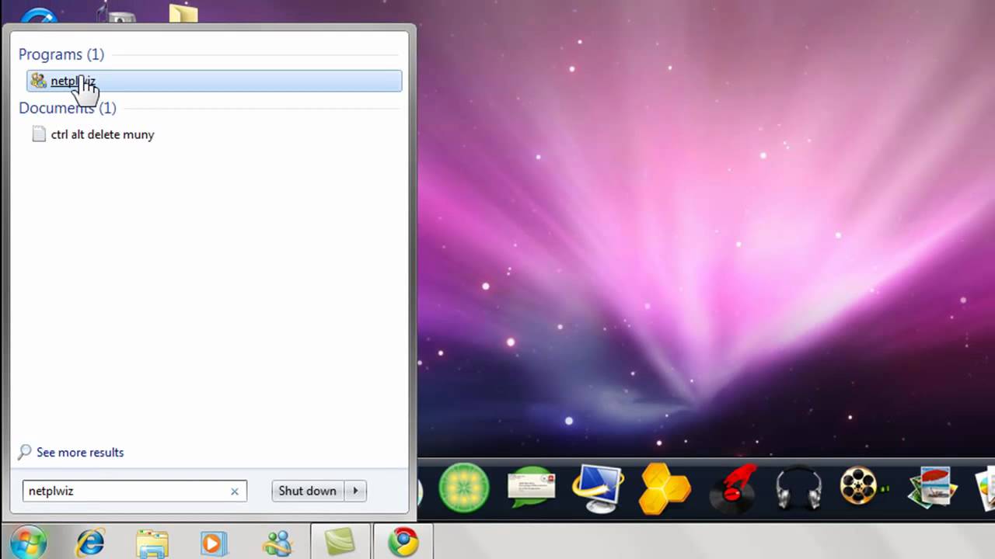This screenshot has width=995, height=559.
Task: Open Internet Explorer from the taskbar
Action: coord(90,542)
